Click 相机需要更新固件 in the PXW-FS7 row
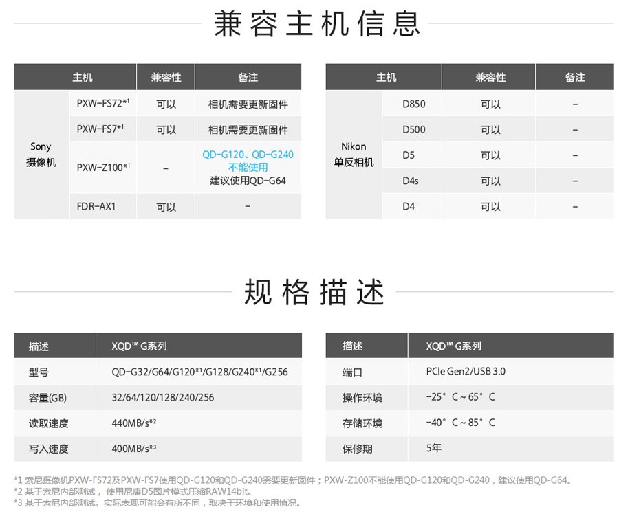The height and width of the screenshot is (514, 619). (248, 129)
